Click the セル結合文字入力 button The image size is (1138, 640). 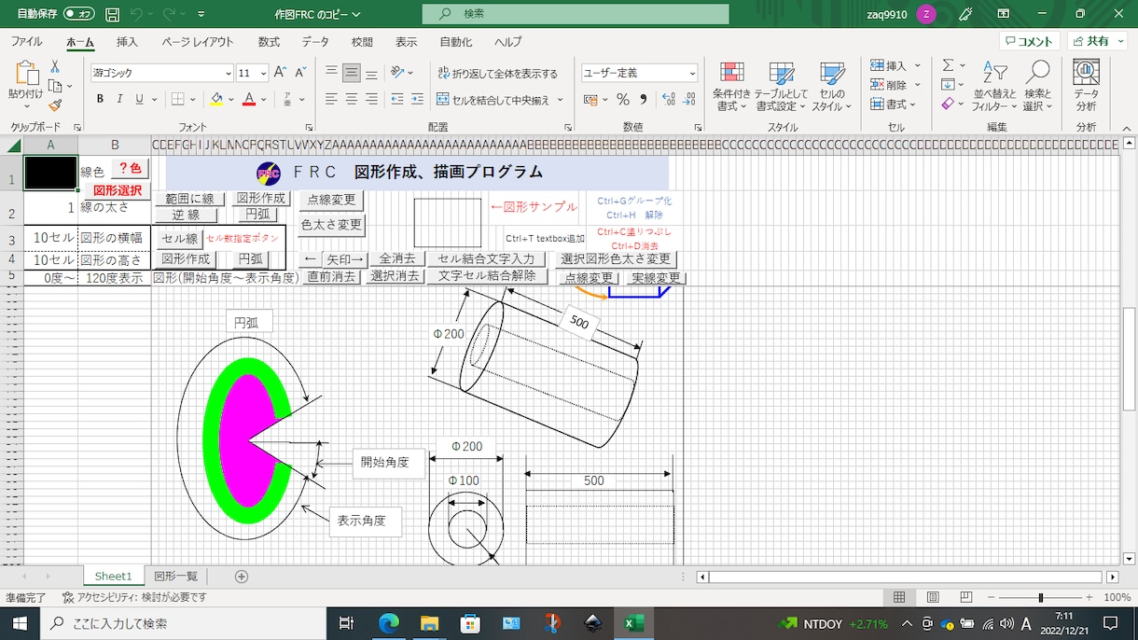(486, 259)
